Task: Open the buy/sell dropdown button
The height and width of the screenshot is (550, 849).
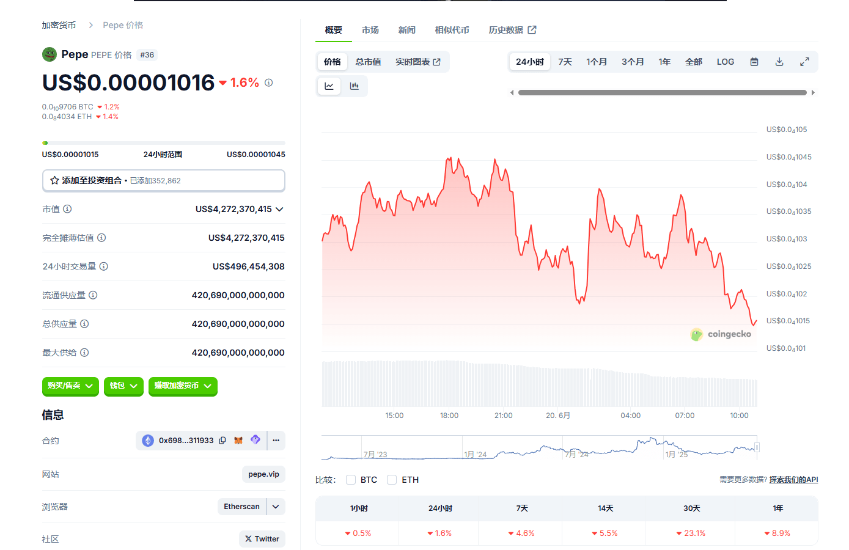Action: [70, 386]
